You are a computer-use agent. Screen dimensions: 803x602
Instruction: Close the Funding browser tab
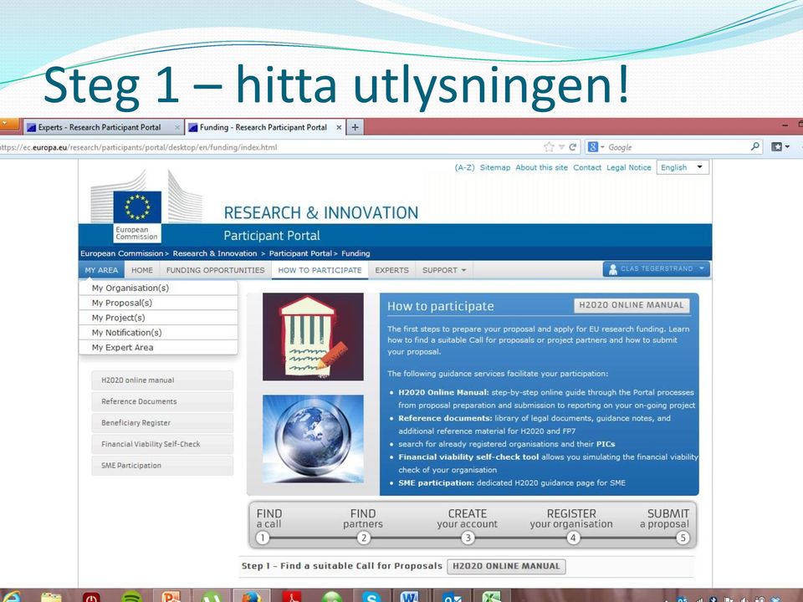339,127
